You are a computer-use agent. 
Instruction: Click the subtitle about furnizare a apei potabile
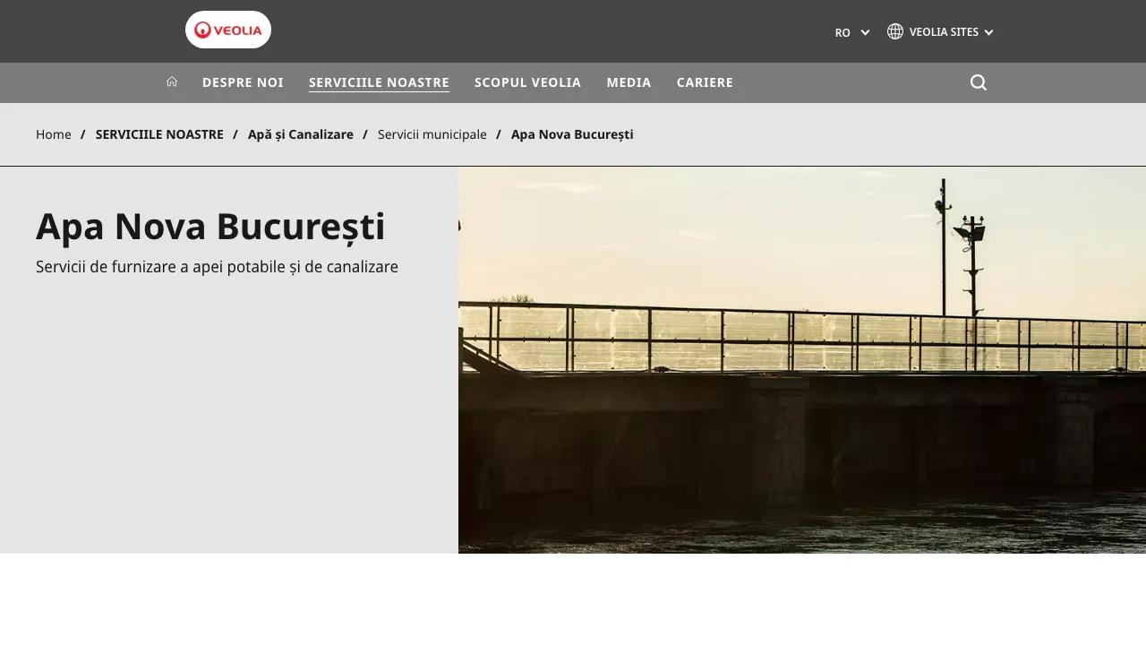217,267
